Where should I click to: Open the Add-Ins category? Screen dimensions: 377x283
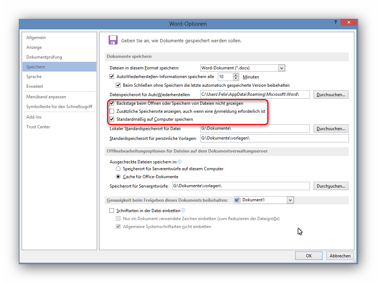(x=60, y=117)
